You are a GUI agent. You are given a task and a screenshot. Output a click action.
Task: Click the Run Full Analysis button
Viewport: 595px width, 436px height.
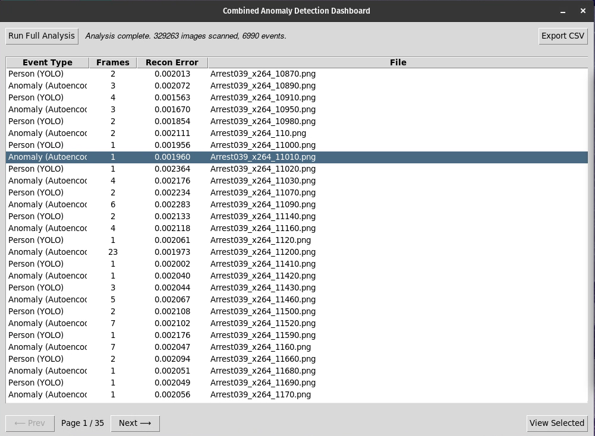click(x=42, y=36)
